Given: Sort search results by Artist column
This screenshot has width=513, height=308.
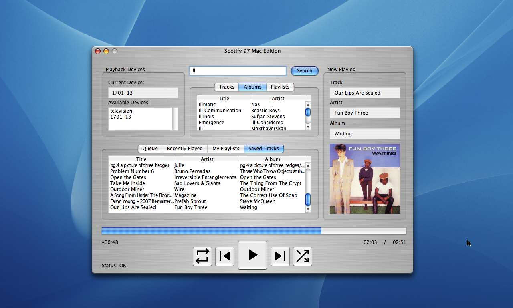Looking at the screenshot, I should pyautogui.click(x=278, y=98).
